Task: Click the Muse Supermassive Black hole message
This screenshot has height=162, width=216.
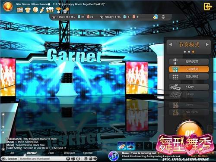Action: coord(25,145)
